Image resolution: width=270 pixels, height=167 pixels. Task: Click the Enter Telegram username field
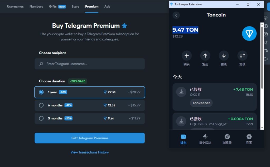tap(90, 64)
